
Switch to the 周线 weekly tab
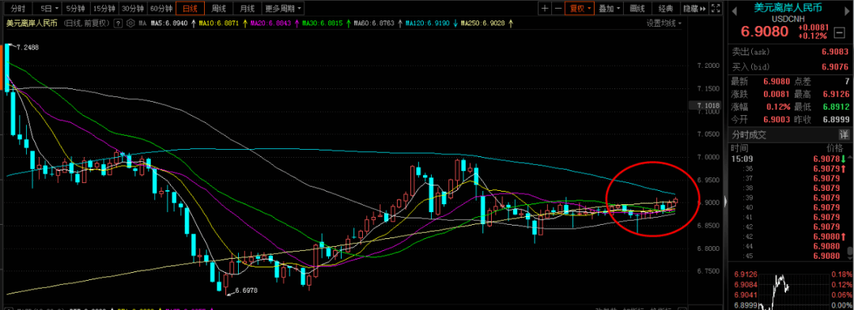[x=219, y=9]
